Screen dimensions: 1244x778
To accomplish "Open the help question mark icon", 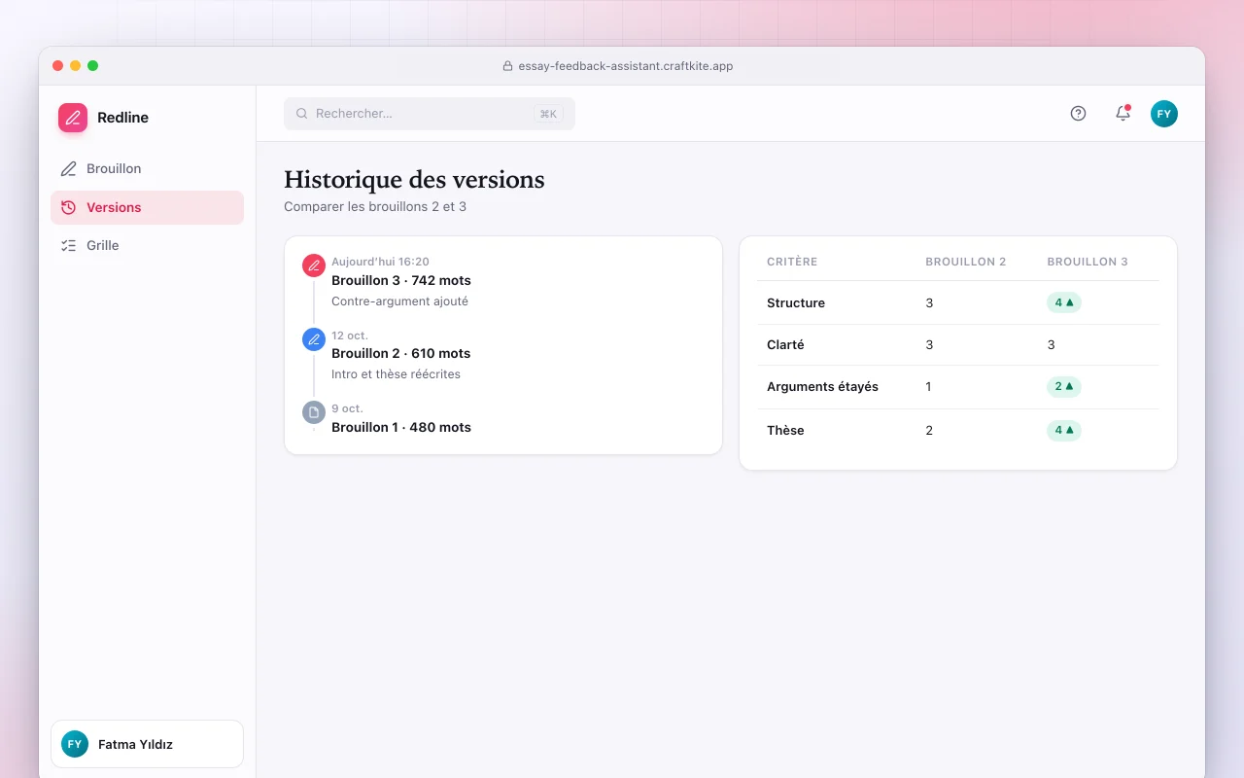I will [1078, 114].
